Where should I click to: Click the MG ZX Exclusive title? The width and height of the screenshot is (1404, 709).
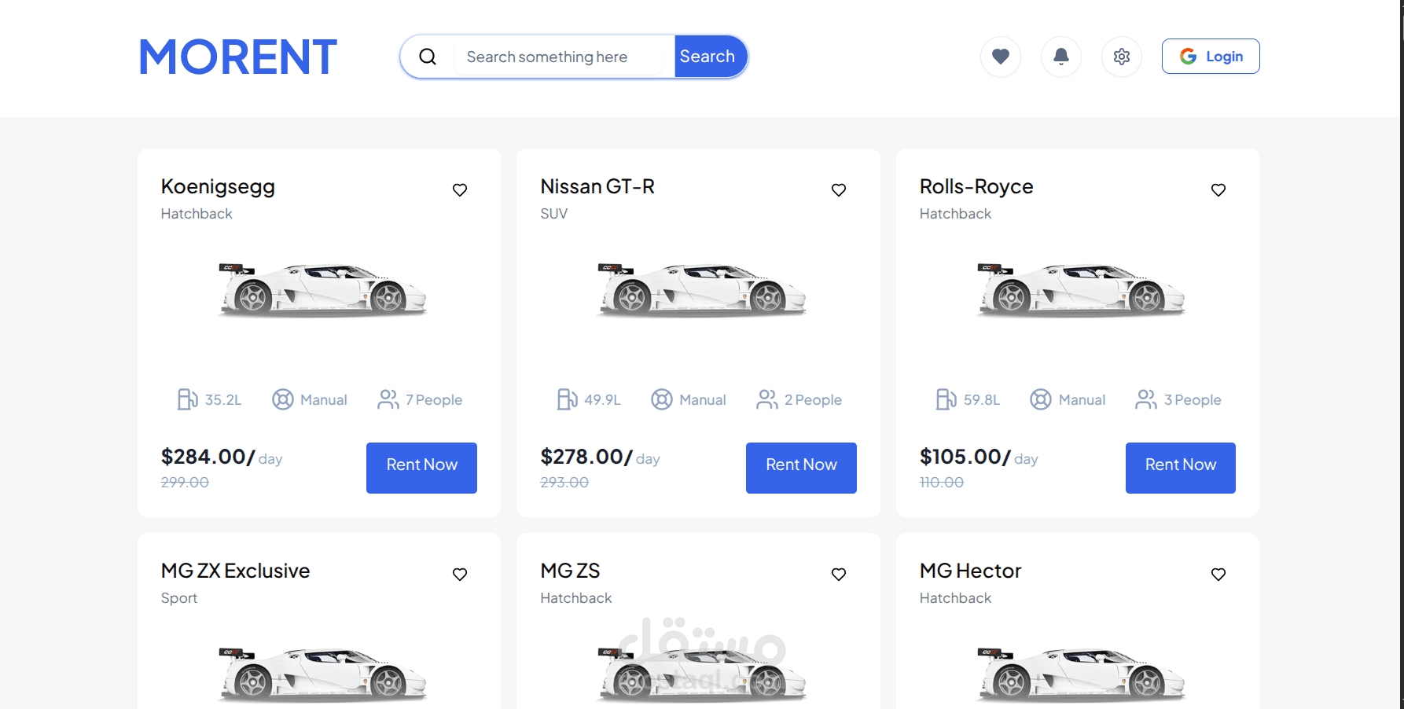point(235,571)
